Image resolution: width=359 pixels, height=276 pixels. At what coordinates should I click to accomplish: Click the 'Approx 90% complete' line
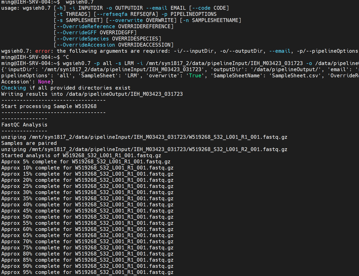(x=87, y=266)
